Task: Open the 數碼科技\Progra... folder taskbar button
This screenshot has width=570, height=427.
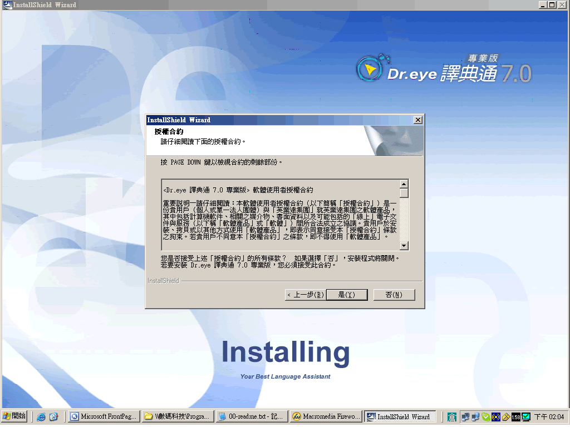Action: click(178, 416)
